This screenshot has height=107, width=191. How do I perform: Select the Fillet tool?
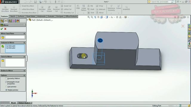coord(78,7)
